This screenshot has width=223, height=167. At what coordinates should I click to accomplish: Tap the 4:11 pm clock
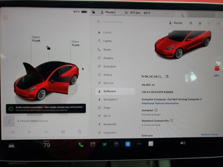tap(135, 13)
